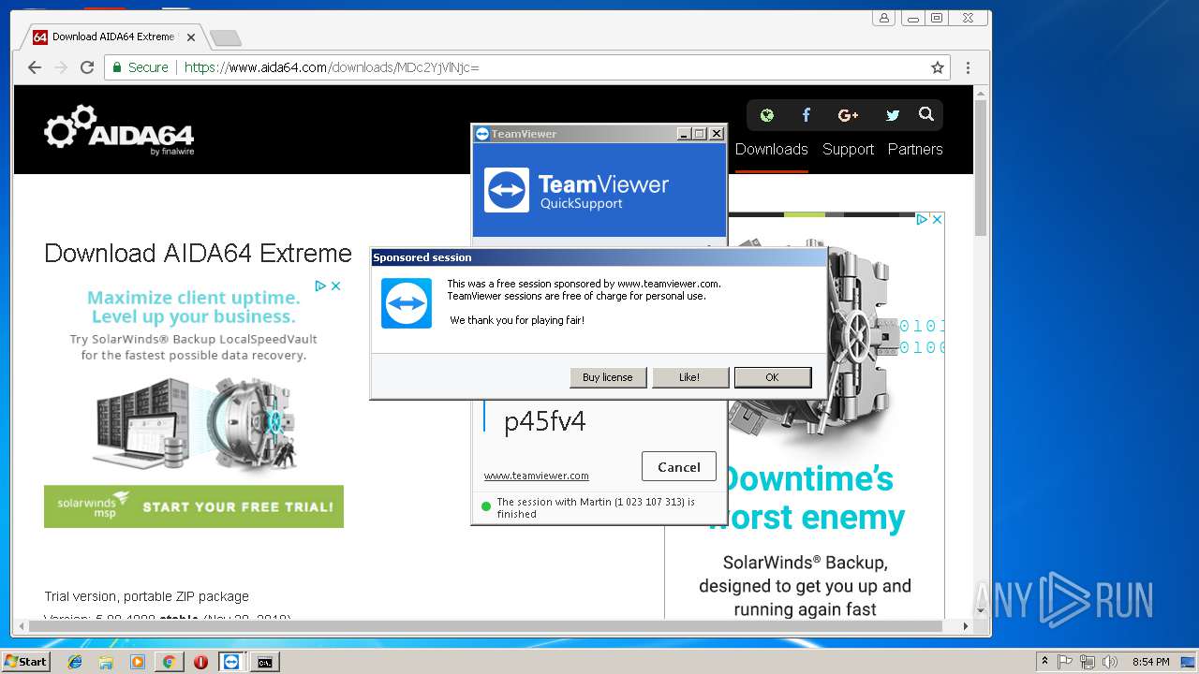1199x674 pixels.
Task: Click the green session status indicator
Action: click(x=486, y=507)
